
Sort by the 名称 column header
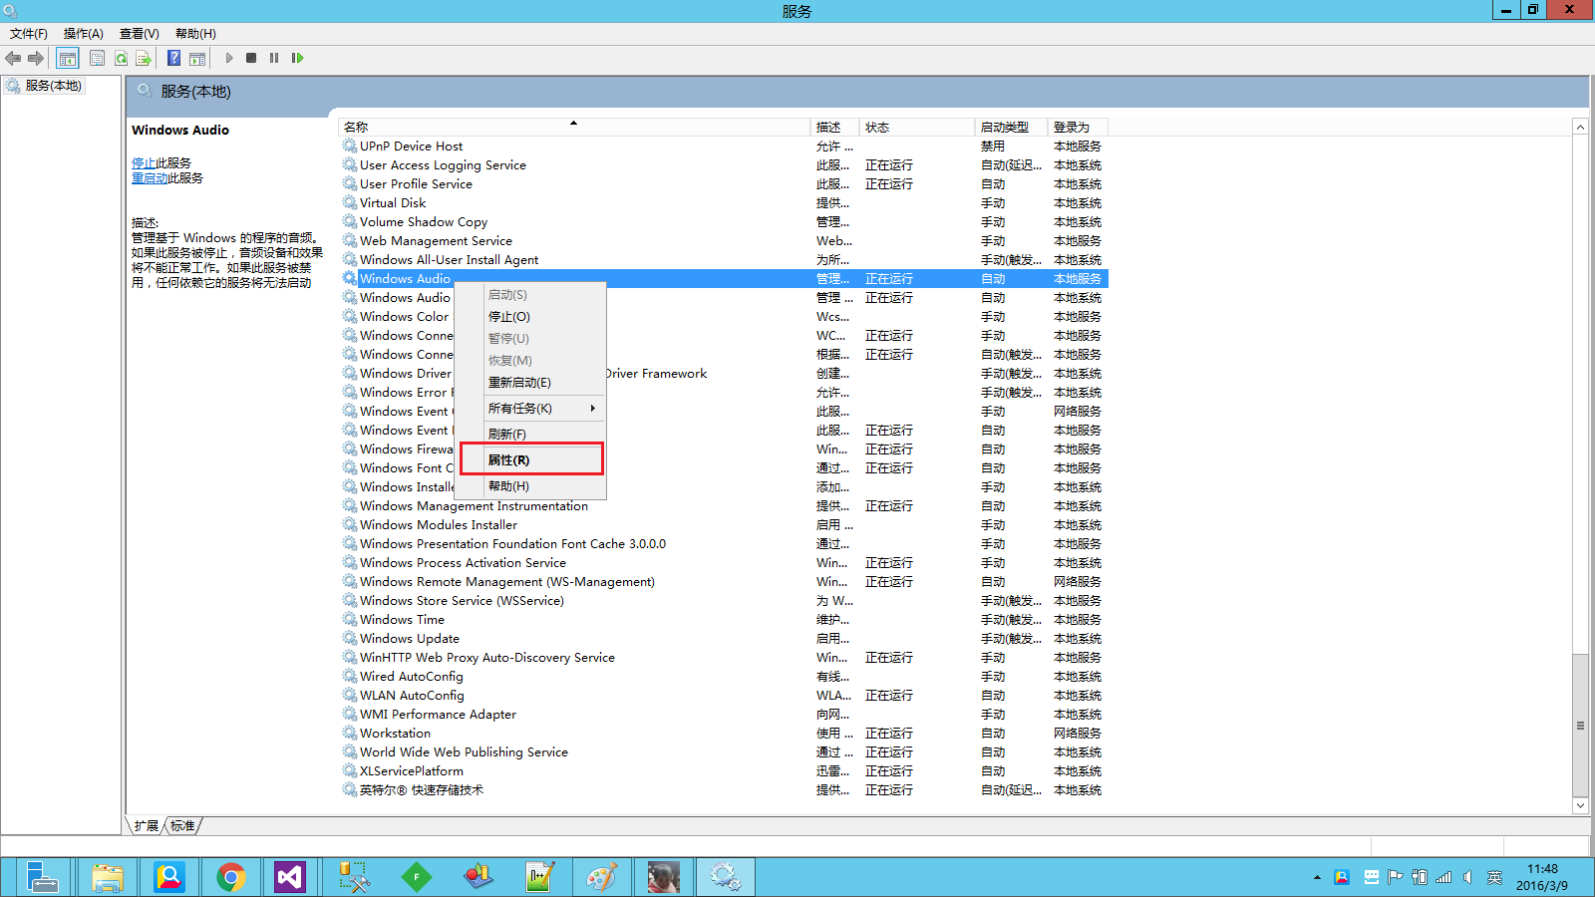[x=574, y=128]
